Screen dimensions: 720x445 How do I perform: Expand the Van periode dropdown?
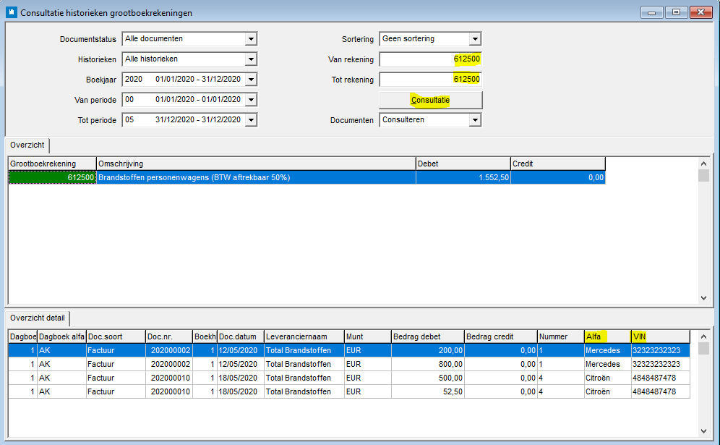(x=251, y=100)
